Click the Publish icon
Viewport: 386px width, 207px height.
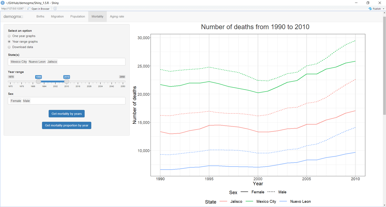pyautogui.click(x=370, y=9)
